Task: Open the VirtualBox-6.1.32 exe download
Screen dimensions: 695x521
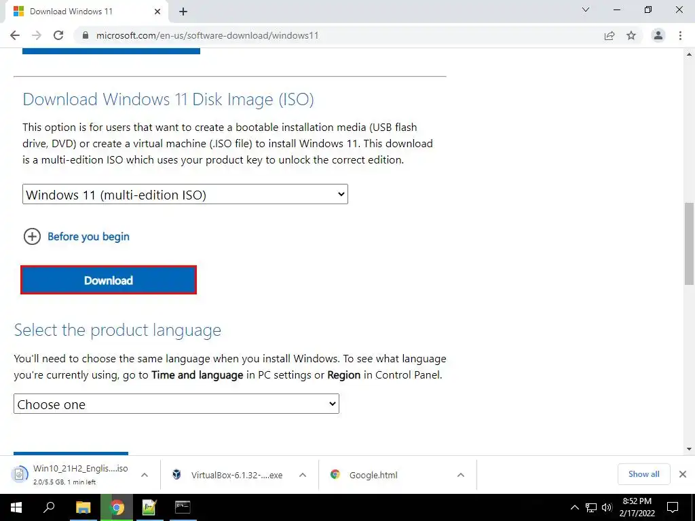Action: click(x=229, y=475)
